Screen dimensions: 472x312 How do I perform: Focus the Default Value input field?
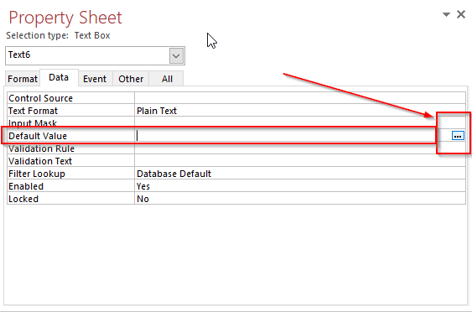293,136
